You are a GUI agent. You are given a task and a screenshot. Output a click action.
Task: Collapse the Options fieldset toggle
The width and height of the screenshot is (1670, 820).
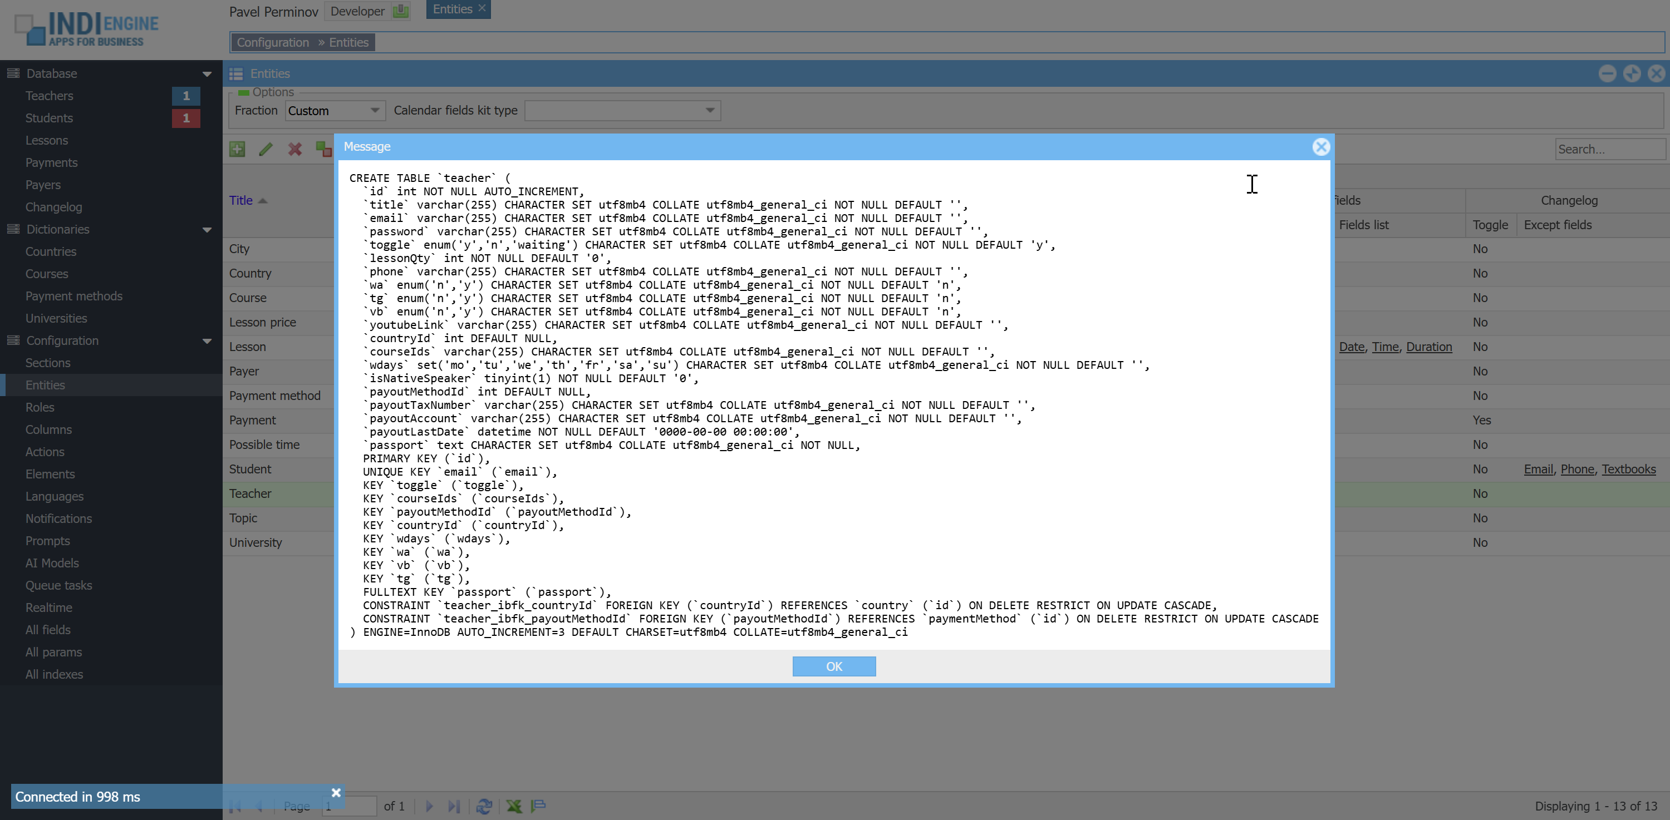point(244,92)
